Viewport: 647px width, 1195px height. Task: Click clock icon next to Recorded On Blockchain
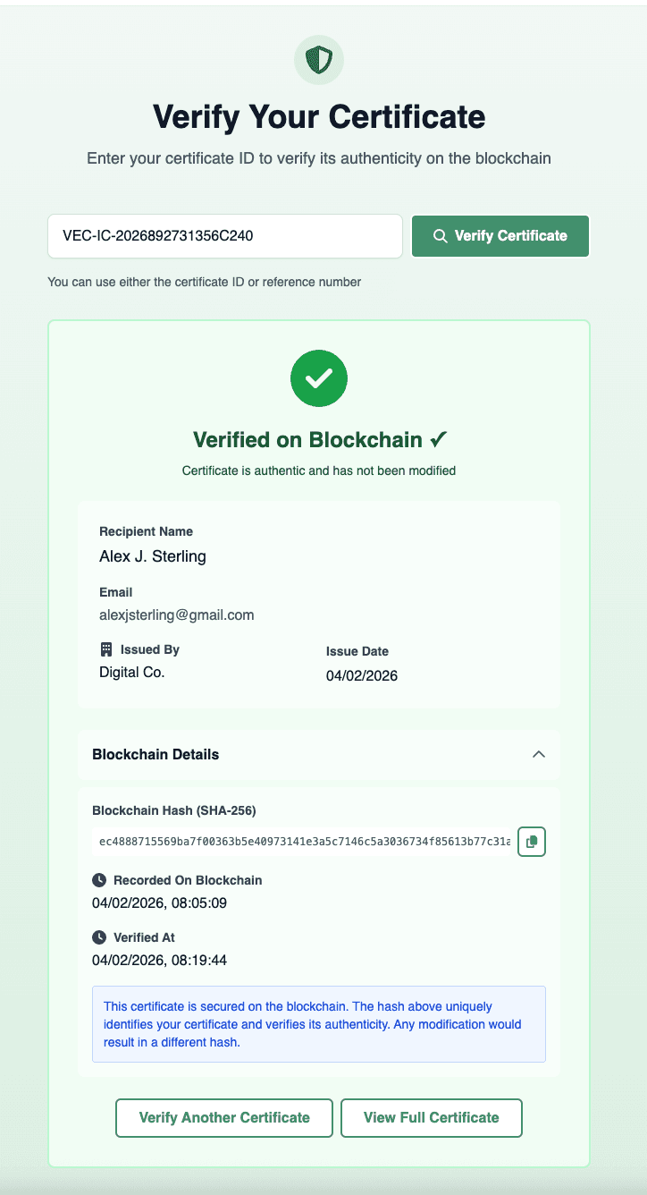(x=99, y=880)
